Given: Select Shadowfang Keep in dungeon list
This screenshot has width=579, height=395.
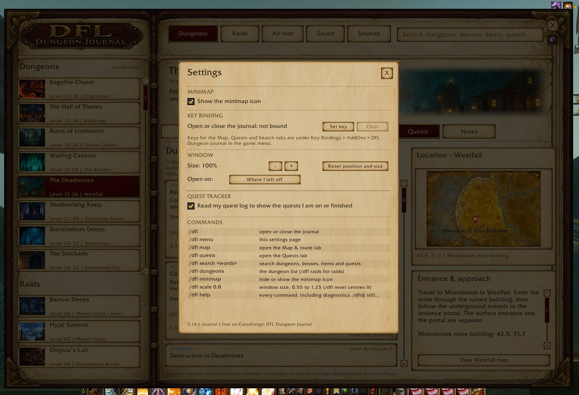Looking at the screenshot, I should point(79,211).
